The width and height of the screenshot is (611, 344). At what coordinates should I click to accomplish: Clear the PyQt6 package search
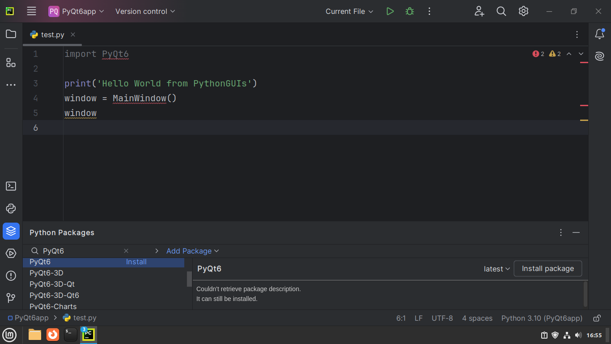(x=126, y=251)
